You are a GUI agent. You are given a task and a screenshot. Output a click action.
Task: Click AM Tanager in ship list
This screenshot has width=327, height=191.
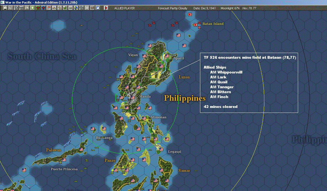click(222, 87)
